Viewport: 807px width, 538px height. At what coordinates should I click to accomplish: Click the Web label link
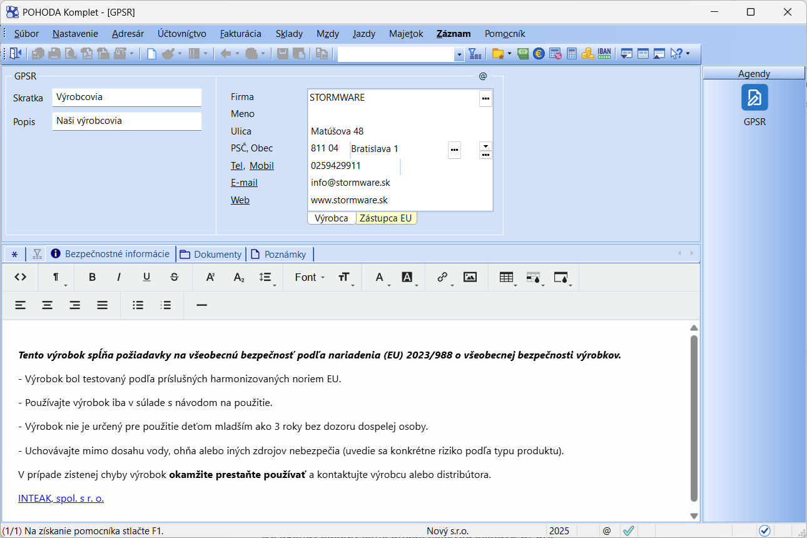pyautogui.click(x=240, y=200)
